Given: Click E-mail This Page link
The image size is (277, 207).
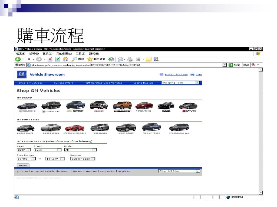Looking at the screenshot, I should click(x=176, y=74).
